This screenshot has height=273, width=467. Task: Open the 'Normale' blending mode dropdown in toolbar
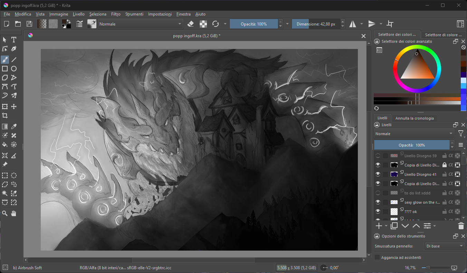(140, 24)
